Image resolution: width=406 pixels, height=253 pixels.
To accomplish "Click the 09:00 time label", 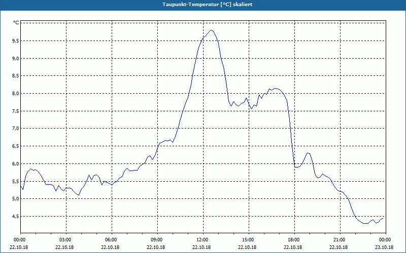I will click(156, 240).
